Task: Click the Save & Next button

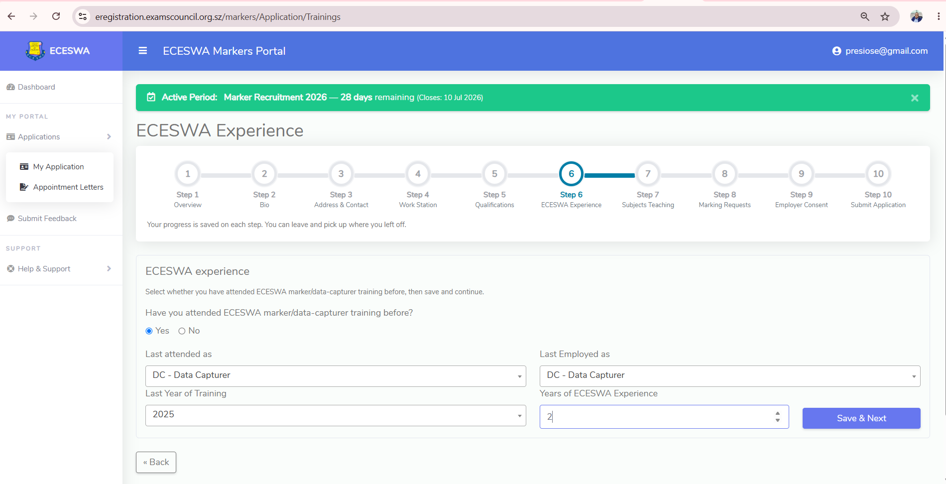Action: click(861, 418)
